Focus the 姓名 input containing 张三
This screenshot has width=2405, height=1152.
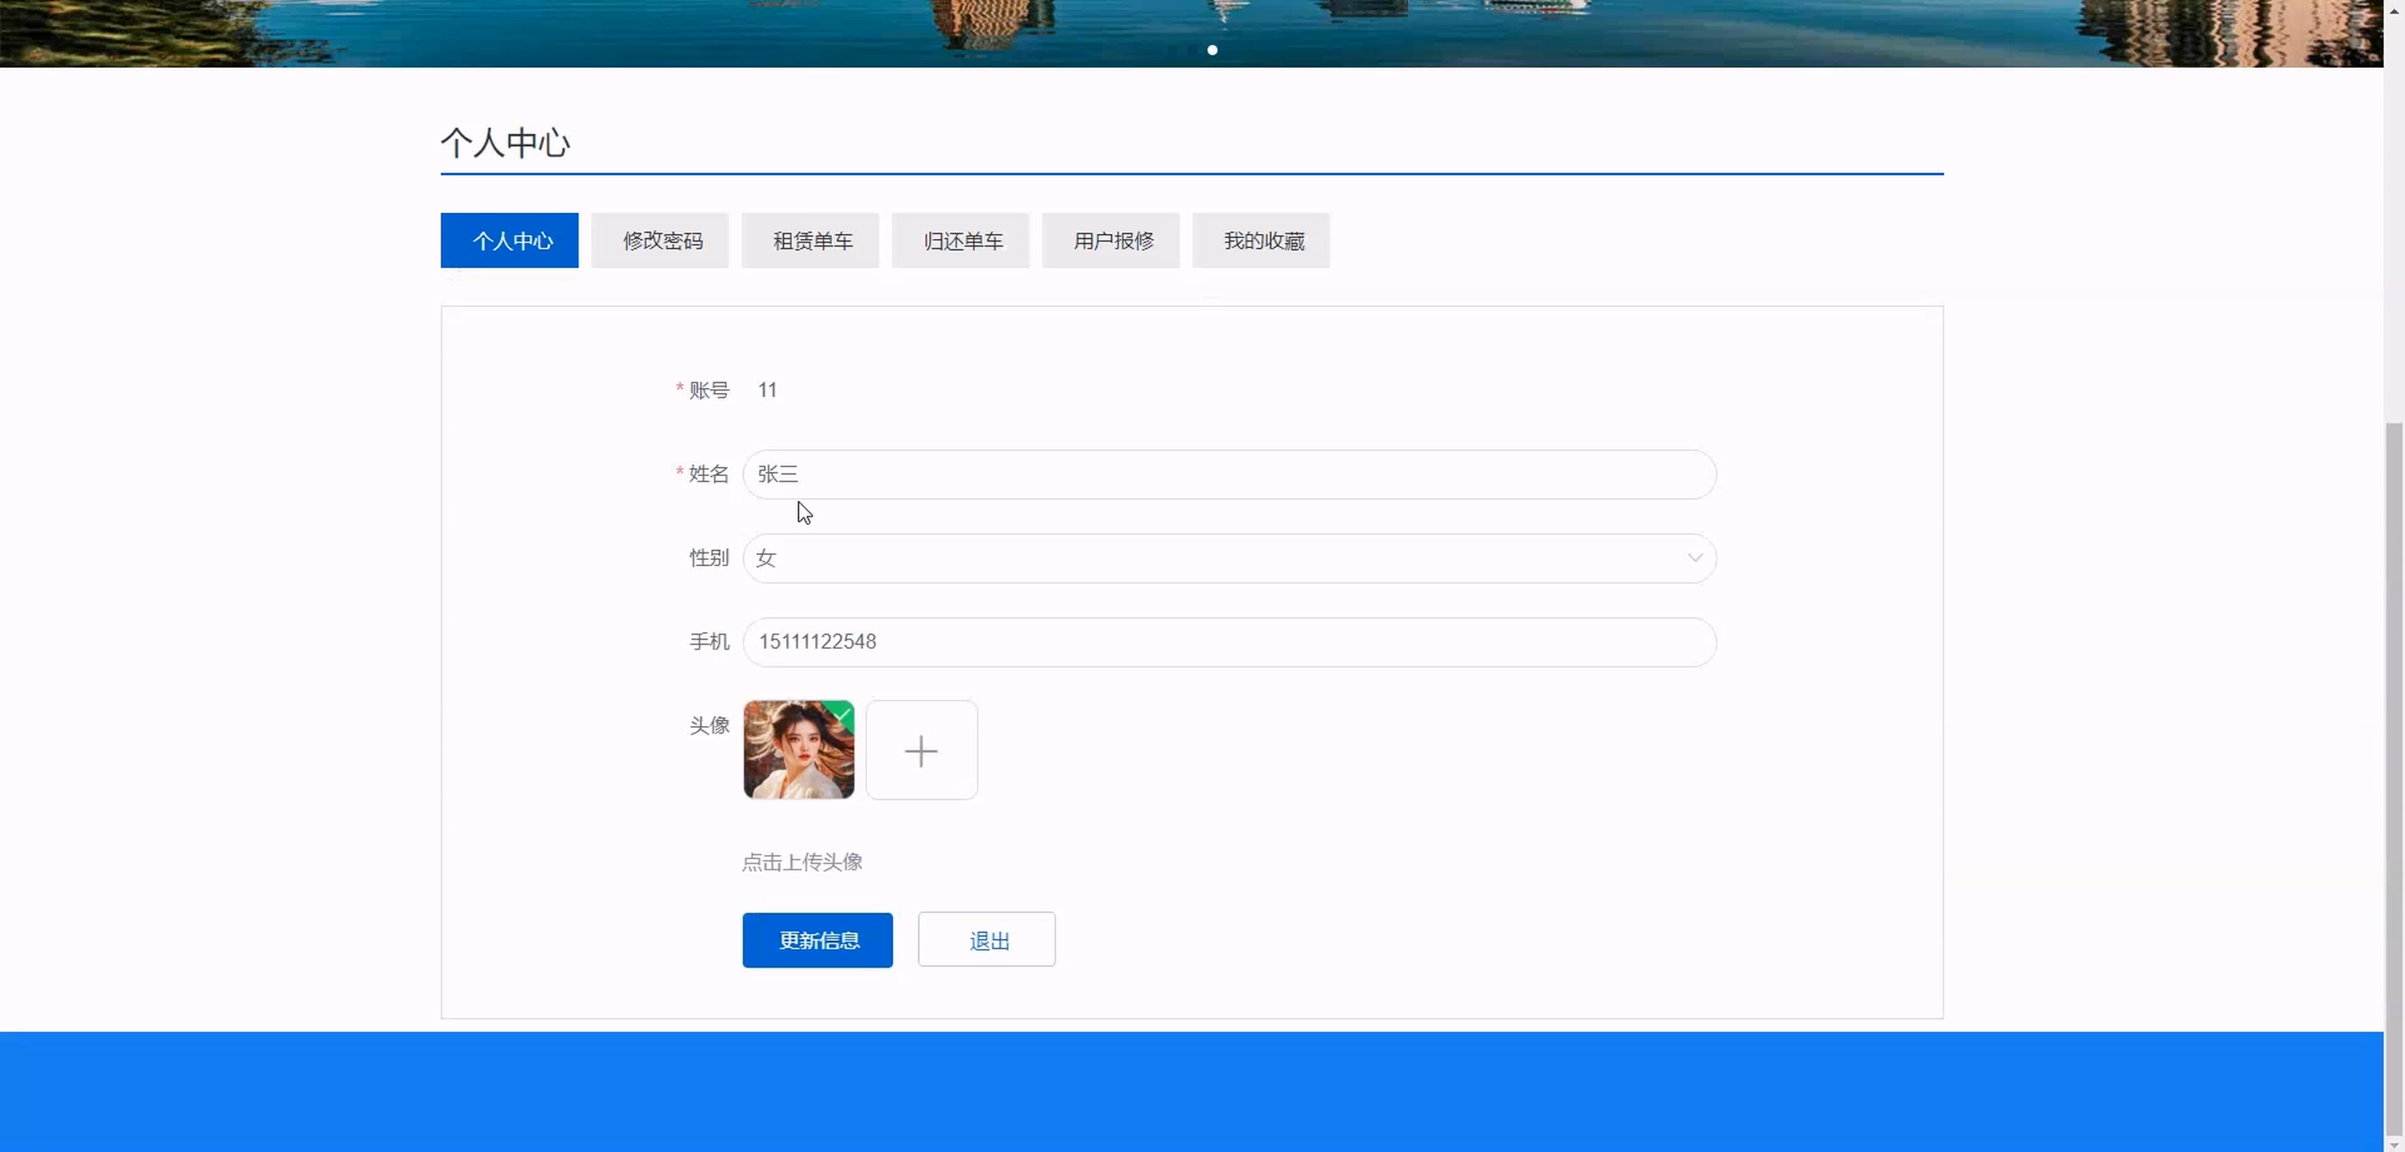1228,475
